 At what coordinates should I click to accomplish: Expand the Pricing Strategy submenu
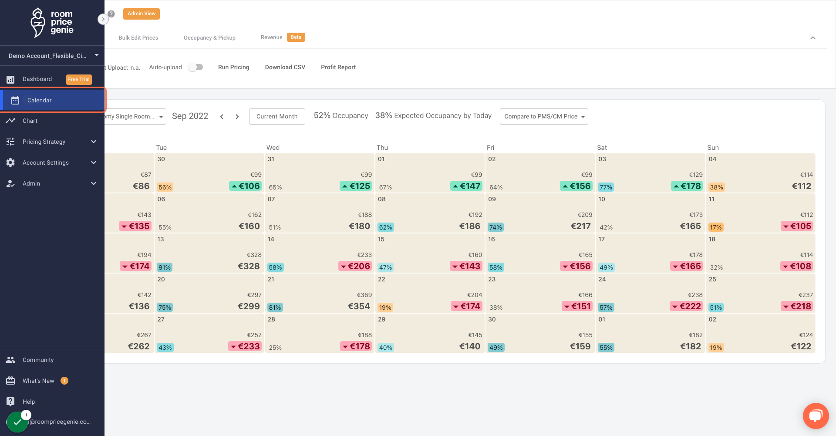[x=94, y=142]
